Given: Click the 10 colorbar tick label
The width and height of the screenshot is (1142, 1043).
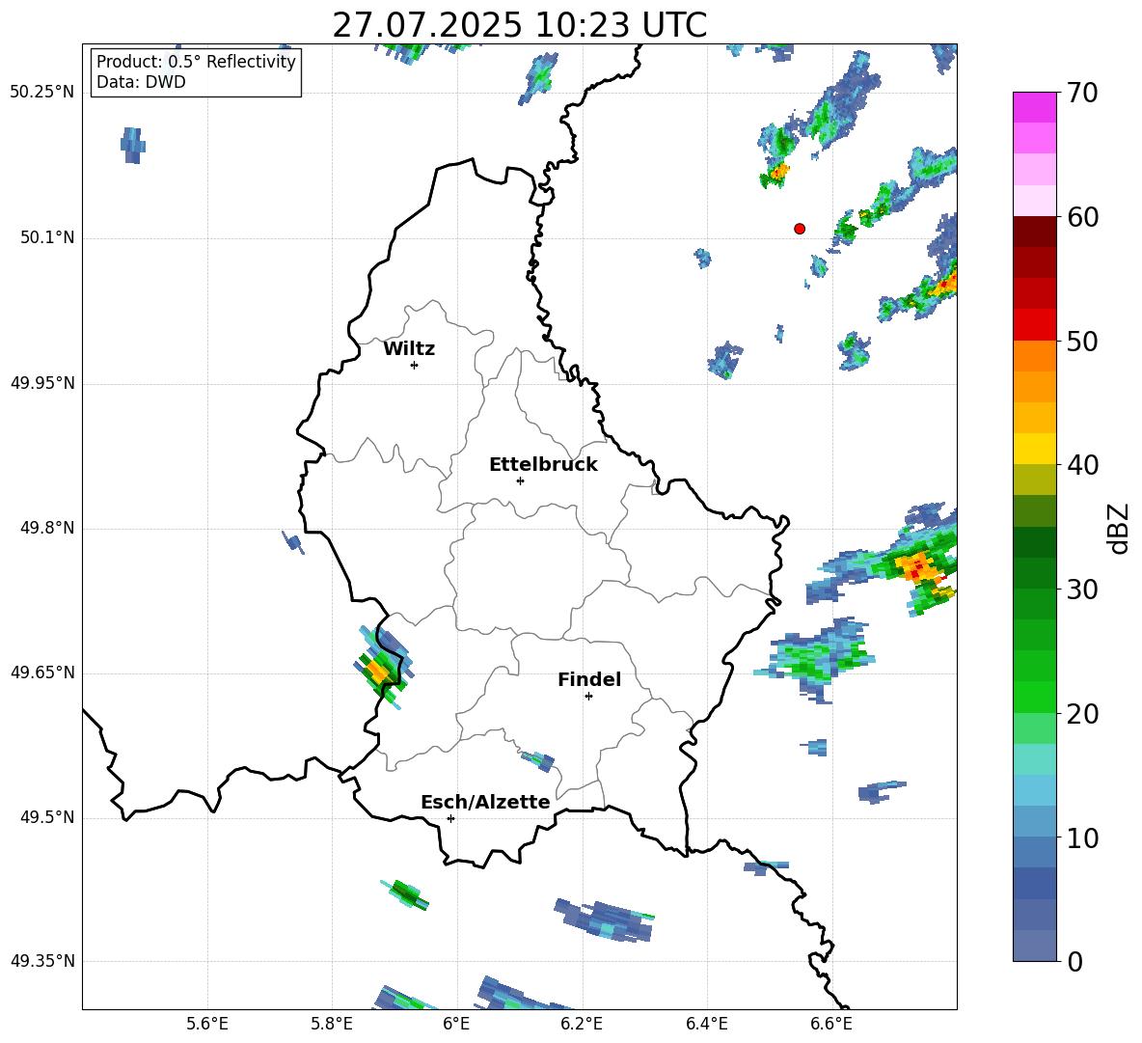Looking at the screenshot, I should (1082, 838).
